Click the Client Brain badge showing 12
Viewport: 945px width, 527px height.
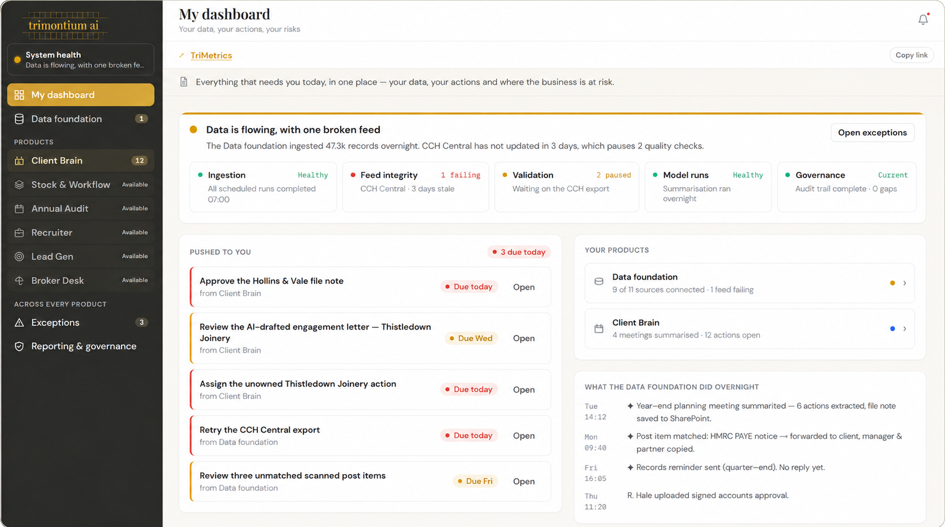140,161
